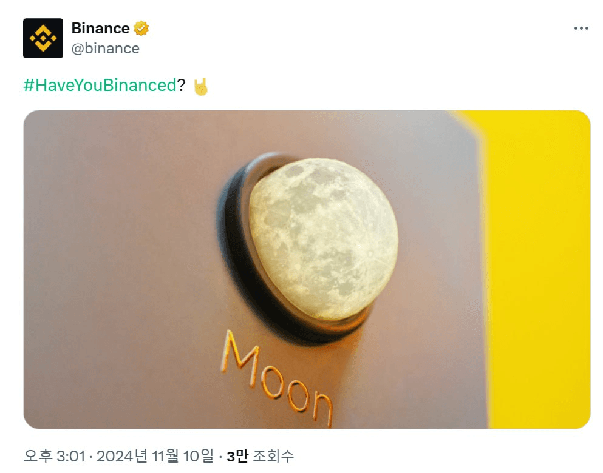Open the Binance profile avatar logo
The height and width of the screenshot is (473, 603).
[43, 38]
